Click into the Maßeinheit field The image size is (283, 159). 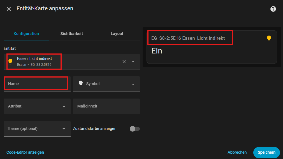tap(106, 106)
